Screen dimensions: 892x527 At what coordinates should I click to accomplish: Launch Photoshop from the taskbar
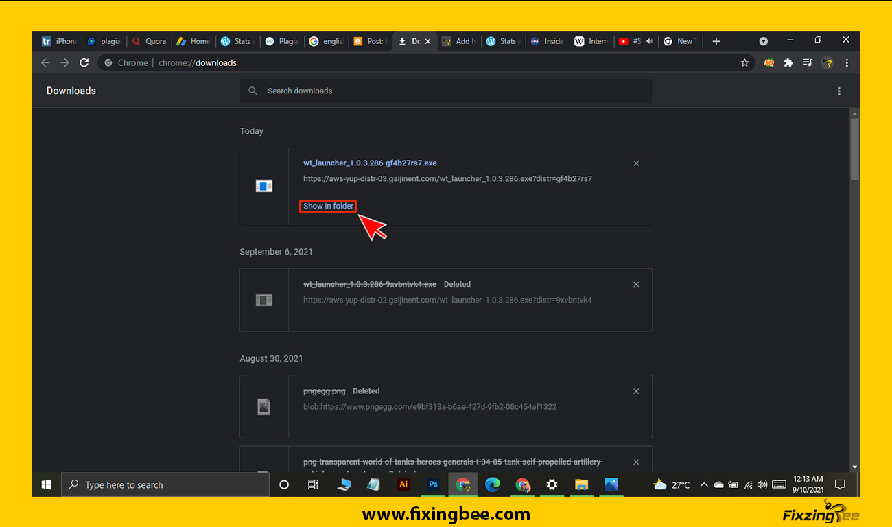click(x=434, y=484)
